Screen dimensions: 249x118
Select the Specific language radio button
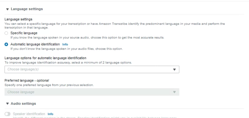pyautogui.click(x=6, y=33)
